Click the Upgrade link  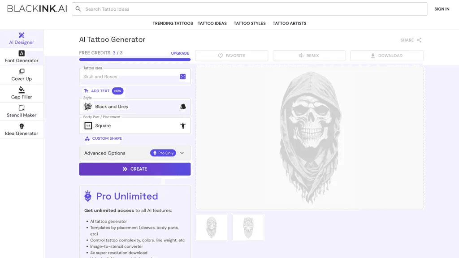tap(180, 53)
